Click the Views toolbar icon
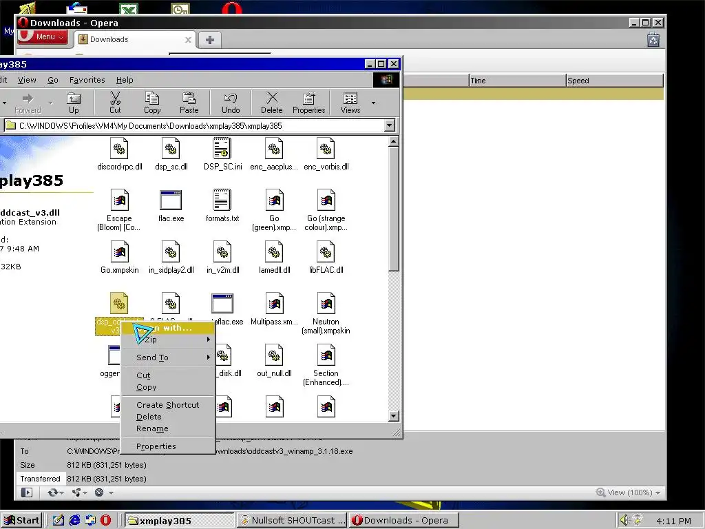This screenshot has width=705, height=529. click(x=350, y=103)
